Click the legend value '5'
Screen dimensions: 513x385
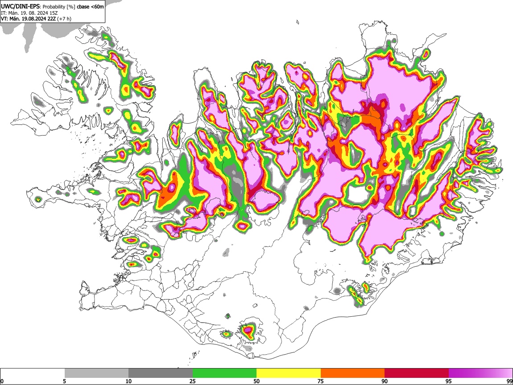[64, 381]
